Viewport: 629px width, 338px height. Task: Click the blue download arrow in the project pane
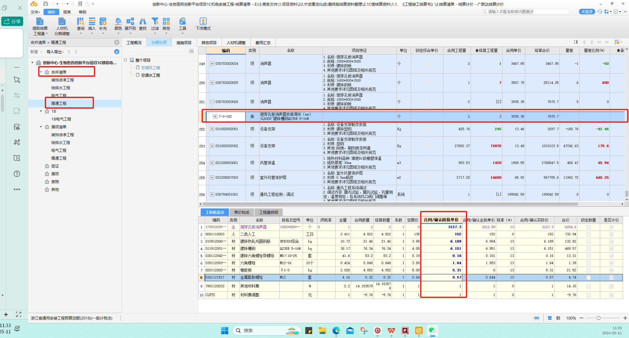(117, 52)
